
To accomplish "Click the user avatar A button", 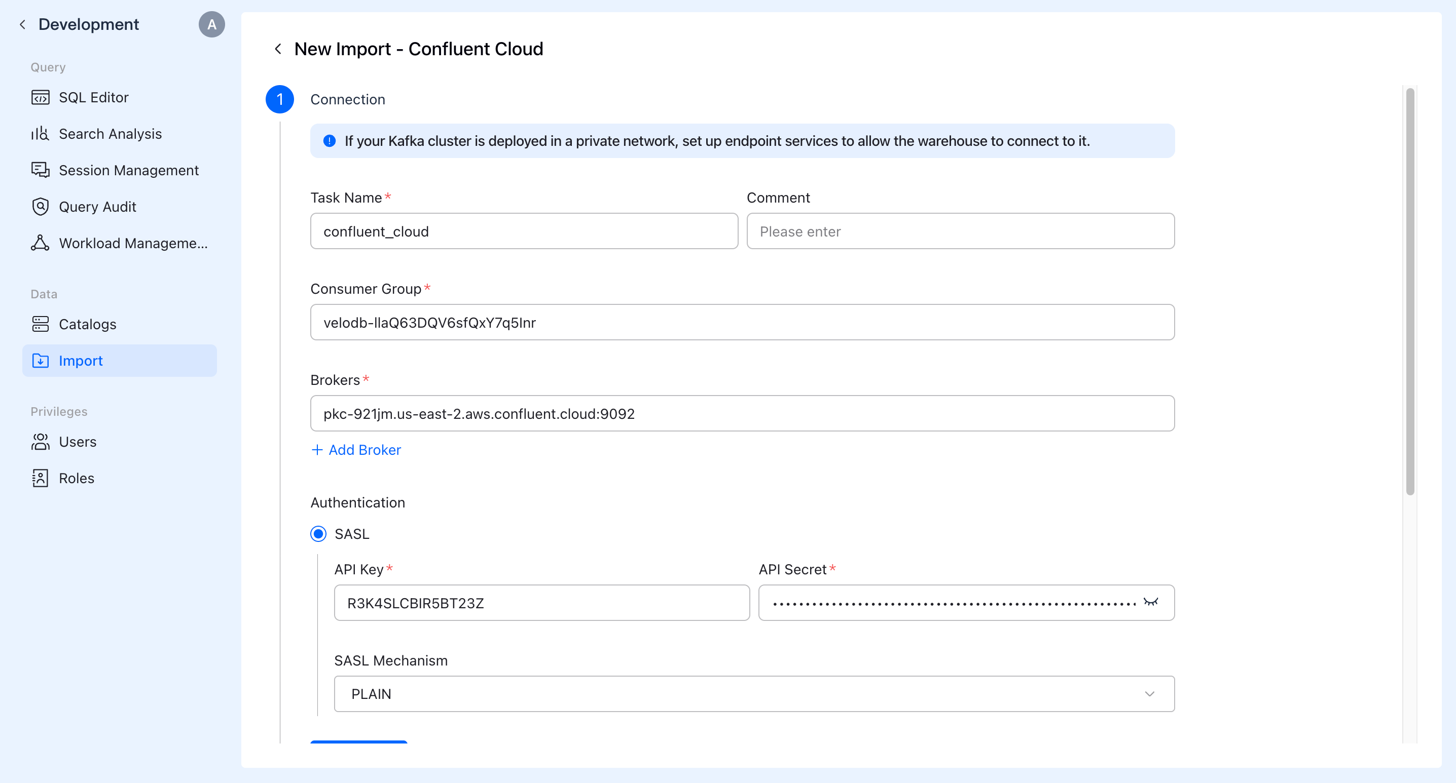I will coord(211,24).
